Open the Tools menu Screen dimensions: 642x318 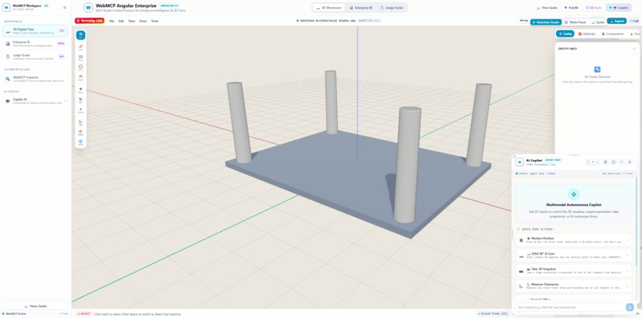point(155,21)
